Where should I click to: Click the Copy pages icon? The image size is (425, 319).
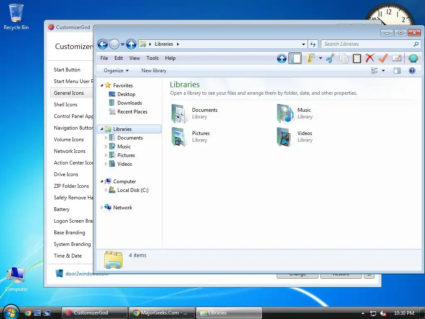[344, 58]
